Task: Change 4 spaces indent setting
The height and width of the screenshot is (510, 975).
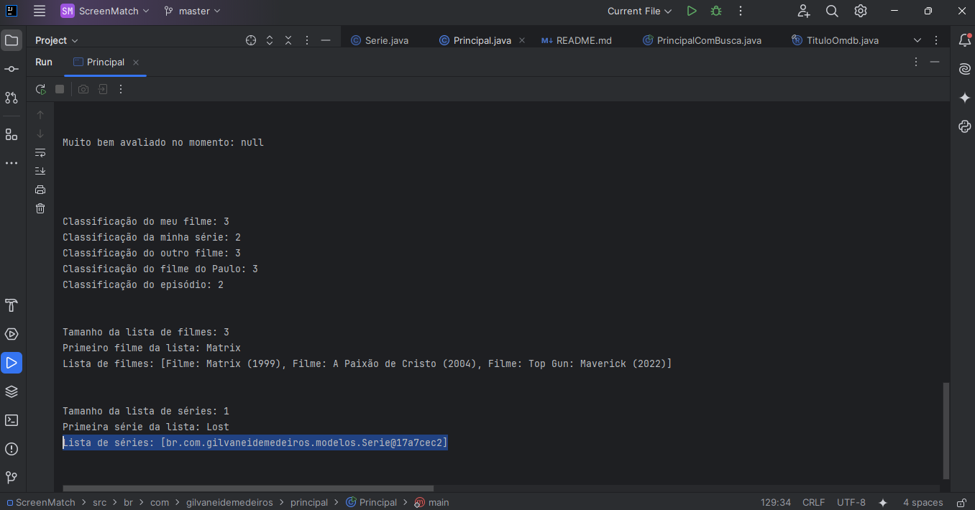Action: tap(923, 502)
